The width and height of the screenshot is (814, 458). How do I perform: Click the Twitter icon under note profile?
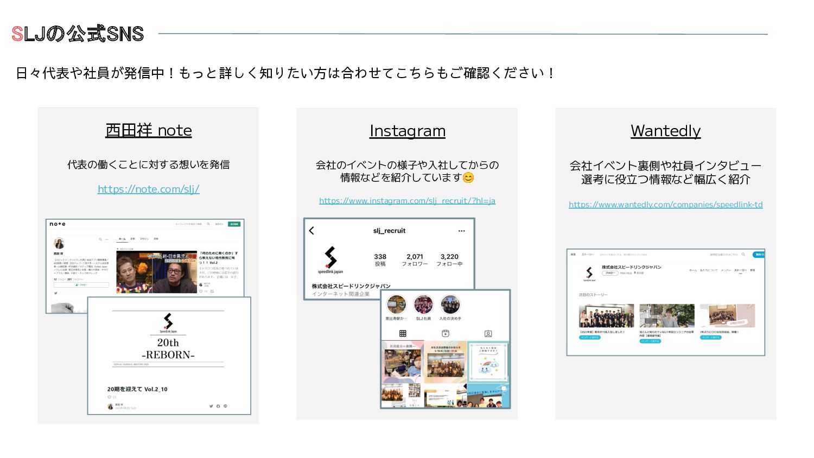coord(55,293)
